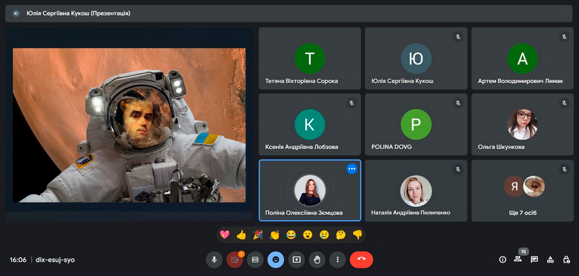579x276 pixels.
Task: Raise your hand
Action: [x=317, y=259]
